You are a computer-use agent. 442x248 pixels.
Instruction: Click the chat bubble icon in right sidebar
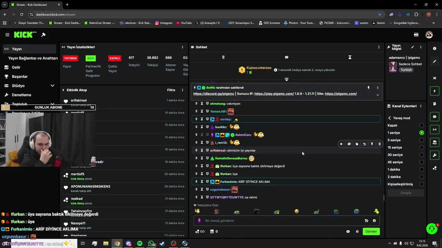click(x=434, y=117)
